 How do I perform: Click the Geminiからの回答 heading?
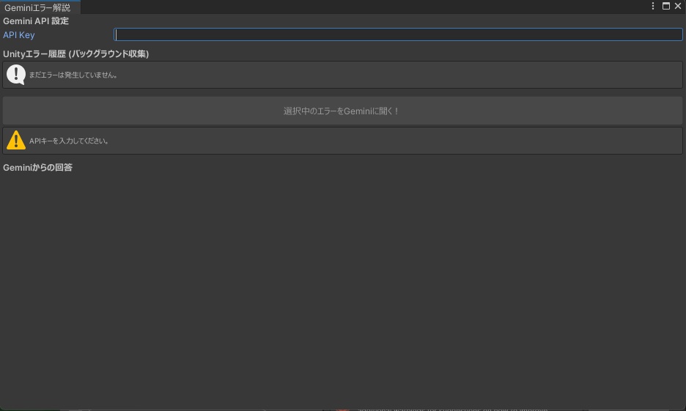tap(37, 168)
